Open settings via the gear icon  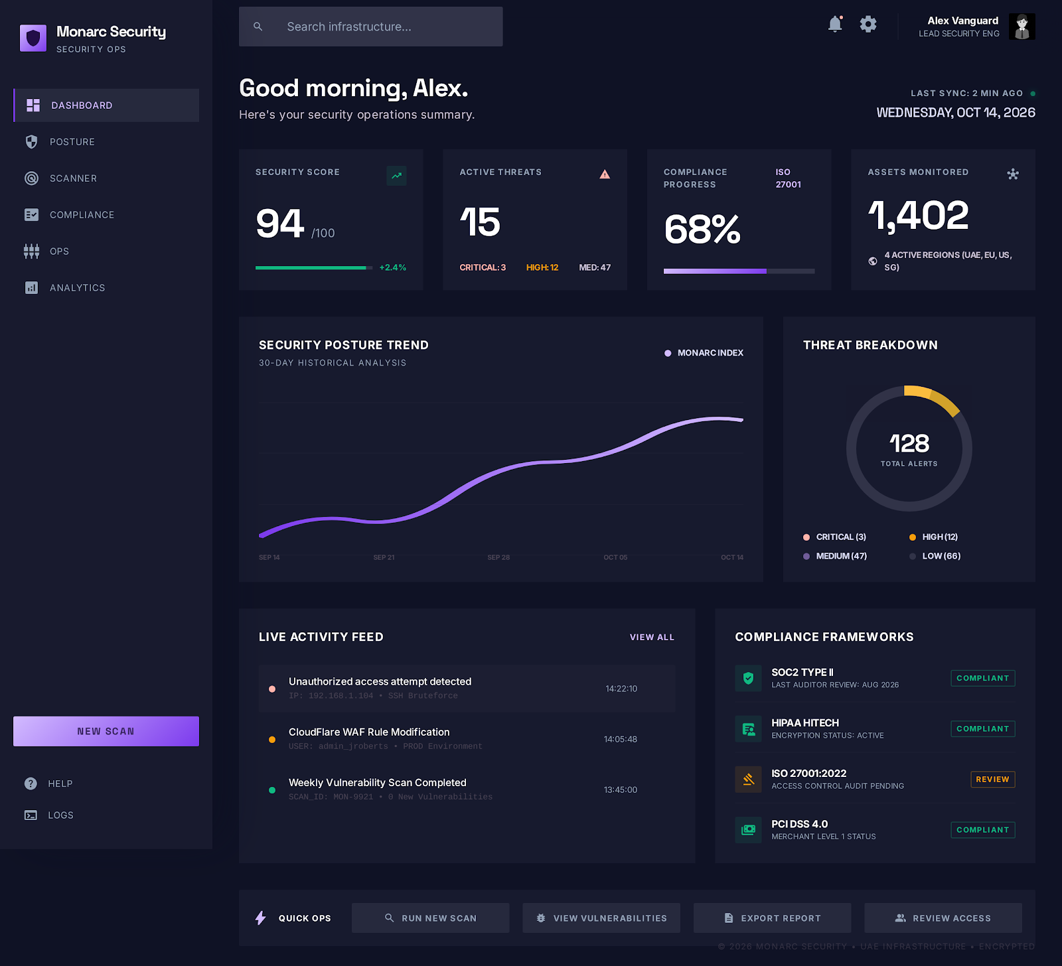pos(868,25)
